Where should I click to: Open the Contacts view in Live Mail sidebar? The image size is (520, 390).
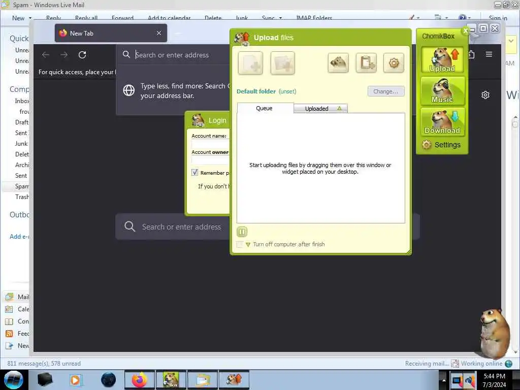pos(17,321)
